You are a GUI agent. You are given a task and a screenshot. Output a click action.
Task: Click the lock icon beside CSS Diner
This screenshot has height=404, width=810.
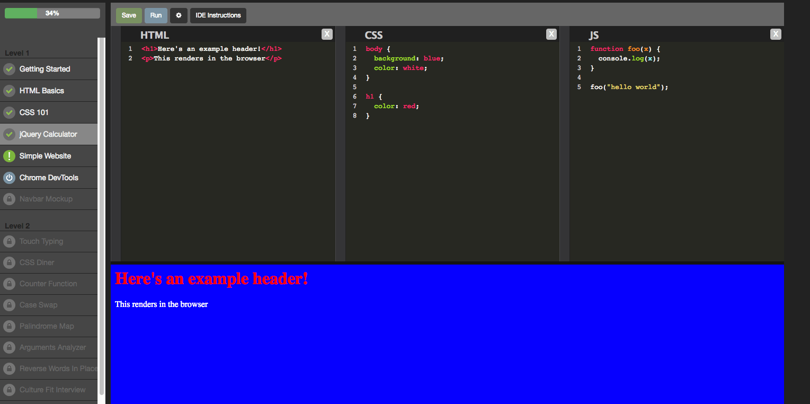(9, 262)
